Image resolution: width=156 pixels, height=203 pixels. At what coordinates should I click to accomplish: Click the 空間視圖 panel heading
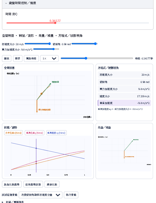pyautogui.click(x=9, y=68)
